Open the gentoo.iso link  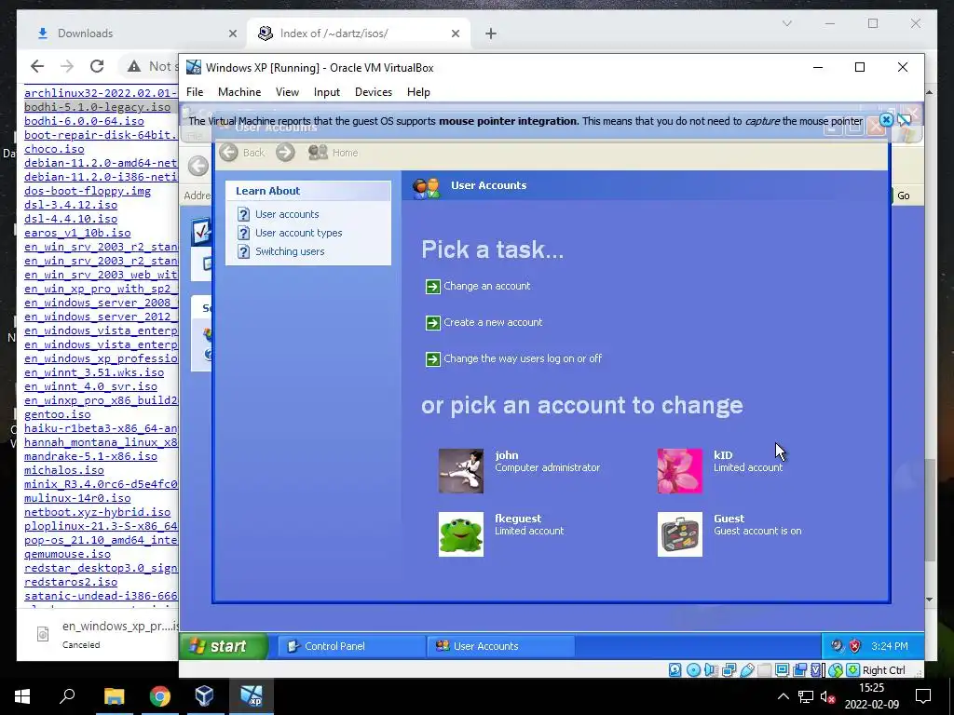tap(57, 414)
